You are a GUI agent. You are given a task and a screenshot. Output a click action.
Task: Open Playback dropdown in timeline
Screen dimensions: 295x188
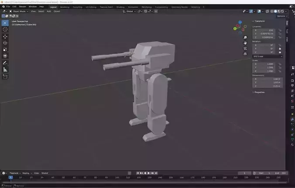15,173
